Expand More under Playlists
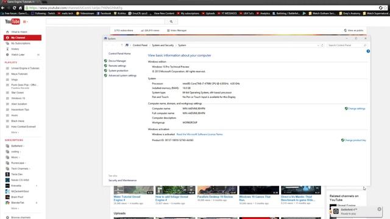This screenshot has height=219, width=390. 15,133
